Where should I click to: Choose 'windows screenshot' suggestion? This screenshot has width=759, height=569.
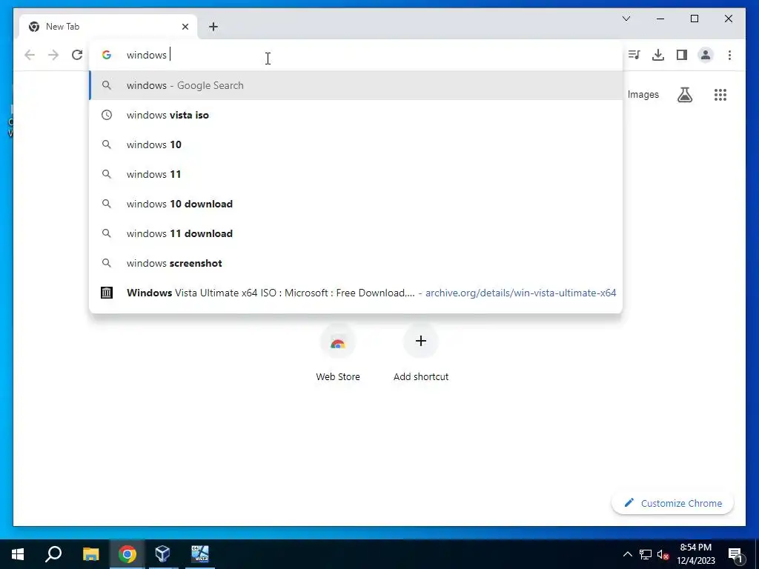[356, 263]
